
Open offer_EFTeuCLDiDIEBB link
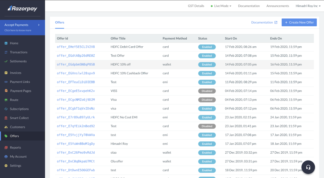[76, 82]
